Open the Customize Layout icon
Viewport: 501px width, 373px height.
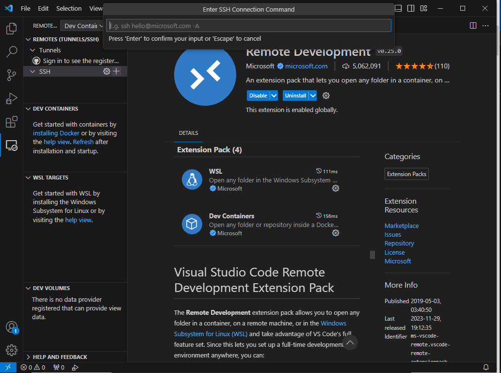click(x=424, y=8)
